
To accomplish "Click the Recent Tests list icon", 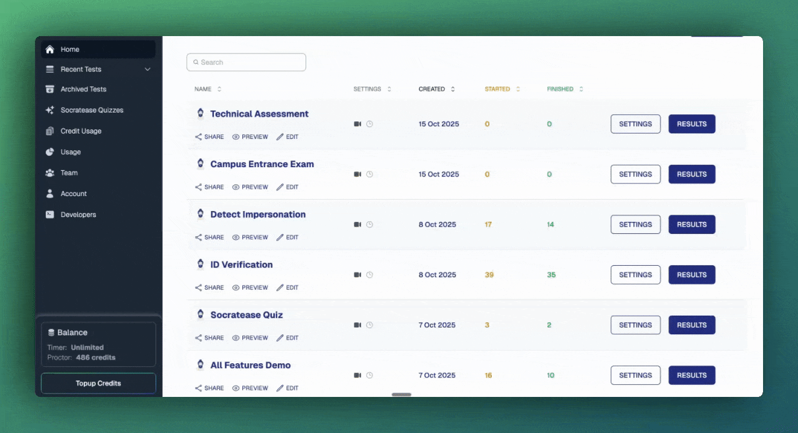I will (x=50, y=70).
